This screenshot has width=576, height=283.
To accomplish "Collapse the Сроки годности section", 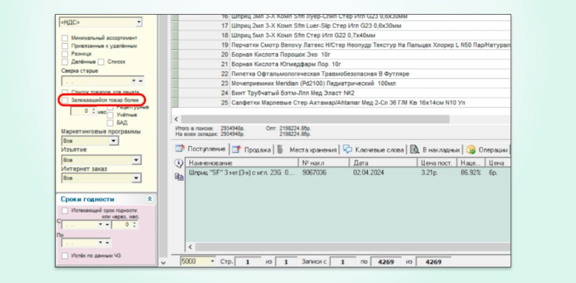I will tap(149, 199).
